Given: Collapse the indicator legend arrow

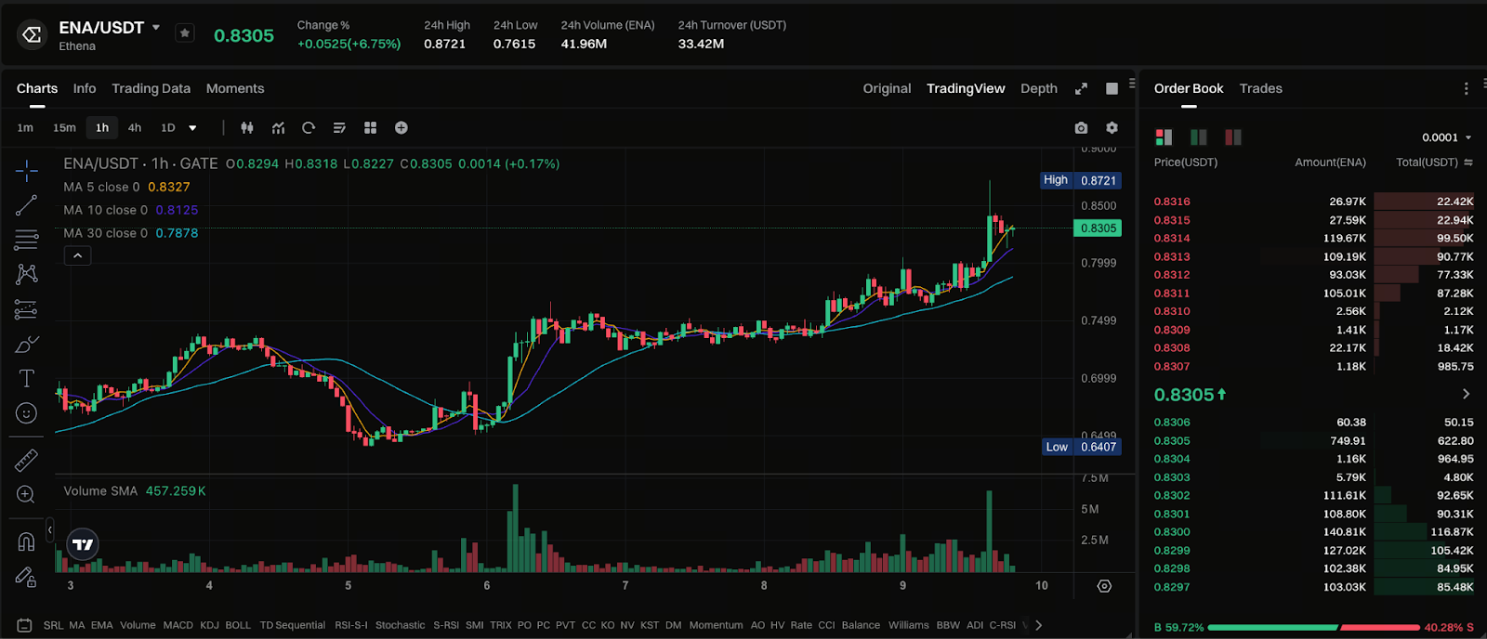Looking at the screenshot, I should (x=77, y=255).
